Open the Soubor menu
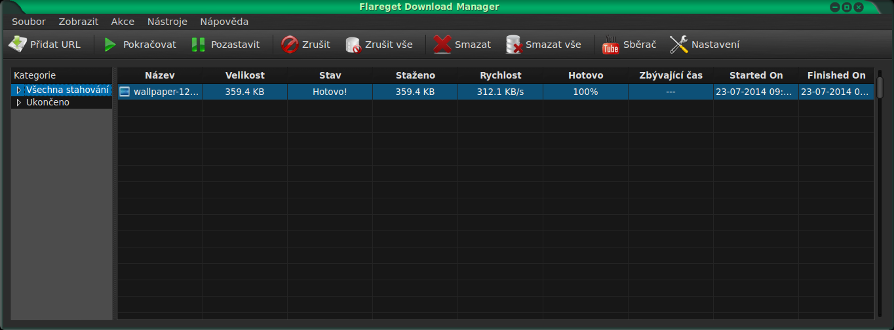This screenshot has width=894, height=330. 29,22
